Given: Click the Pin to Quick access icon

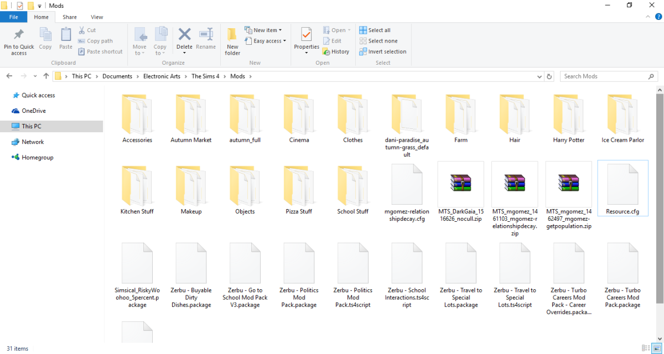Looking at the screenshot, I should [x=19, y=37].
